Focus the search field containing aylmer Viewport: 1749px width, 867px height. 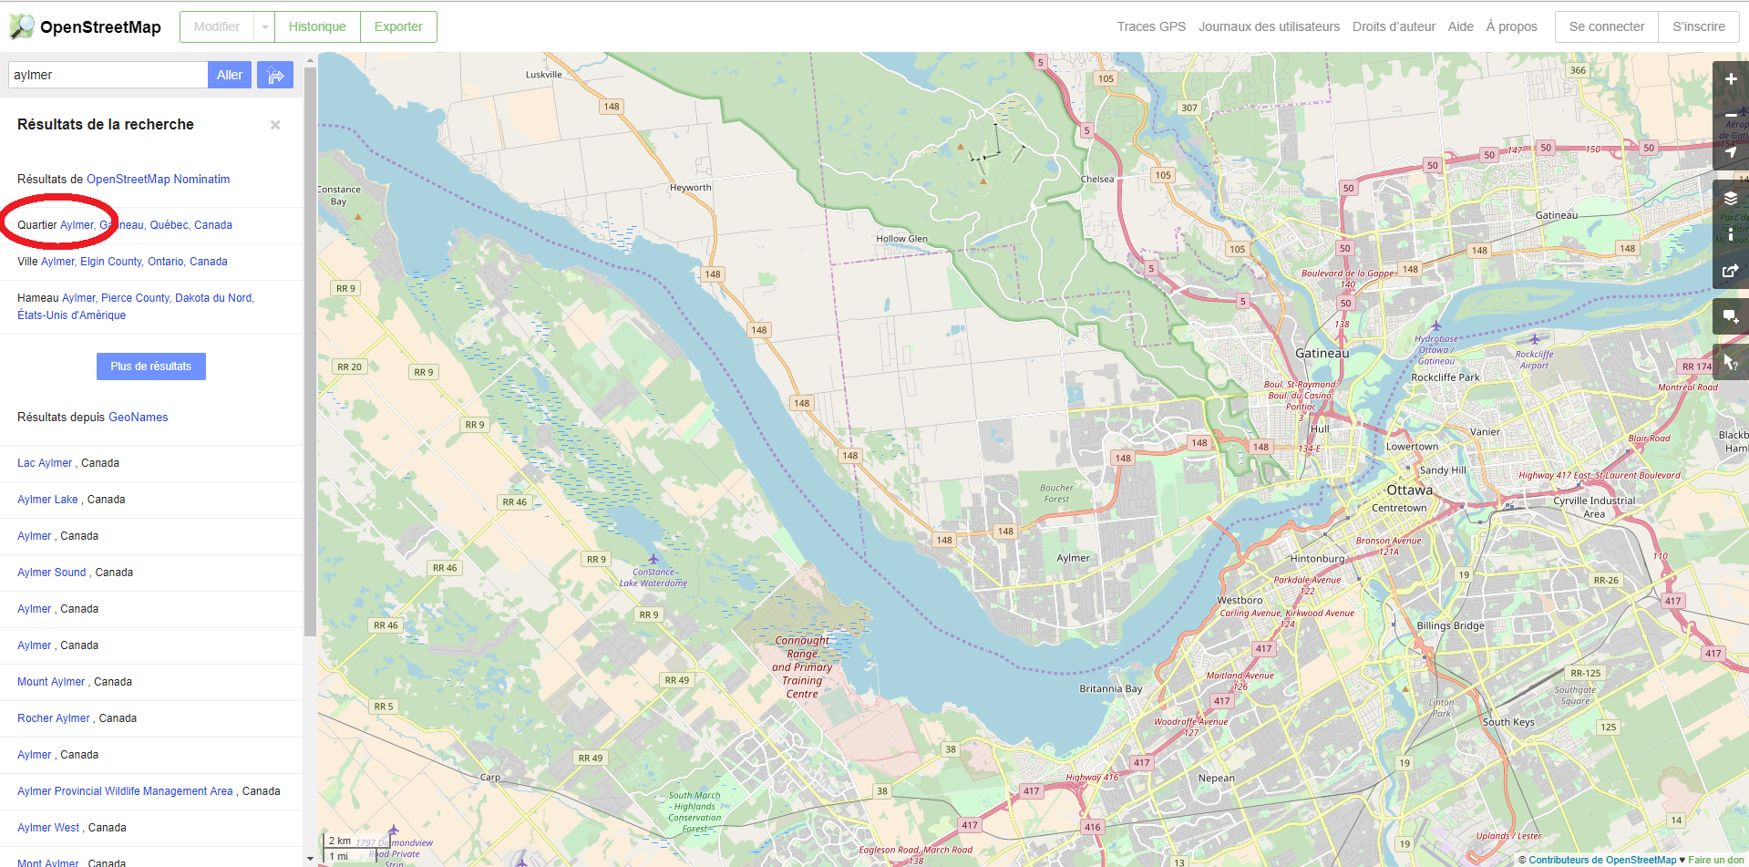pyautogui.click(x=108, y=75)
